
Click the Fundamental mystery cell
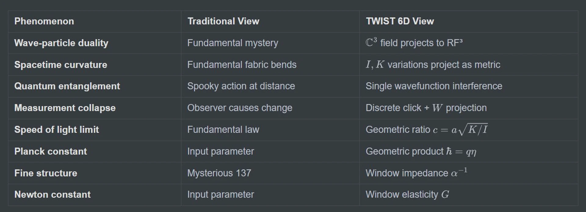coord(233,43)
